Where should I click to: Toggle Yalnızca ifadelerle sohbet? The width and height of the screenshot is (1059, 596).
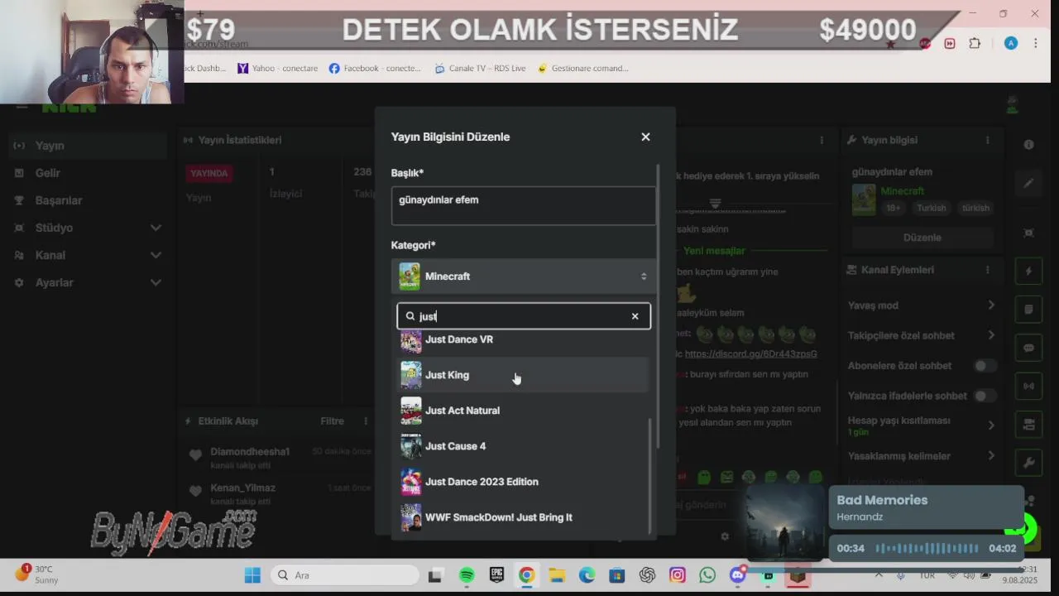[x=985, y=396]
